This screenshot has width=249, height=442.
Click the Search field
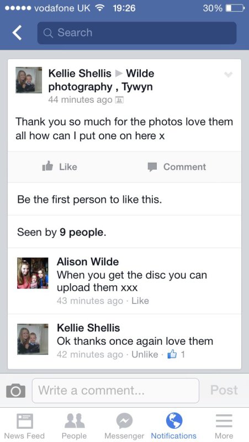pyautogui.click(x=137, y=33)
